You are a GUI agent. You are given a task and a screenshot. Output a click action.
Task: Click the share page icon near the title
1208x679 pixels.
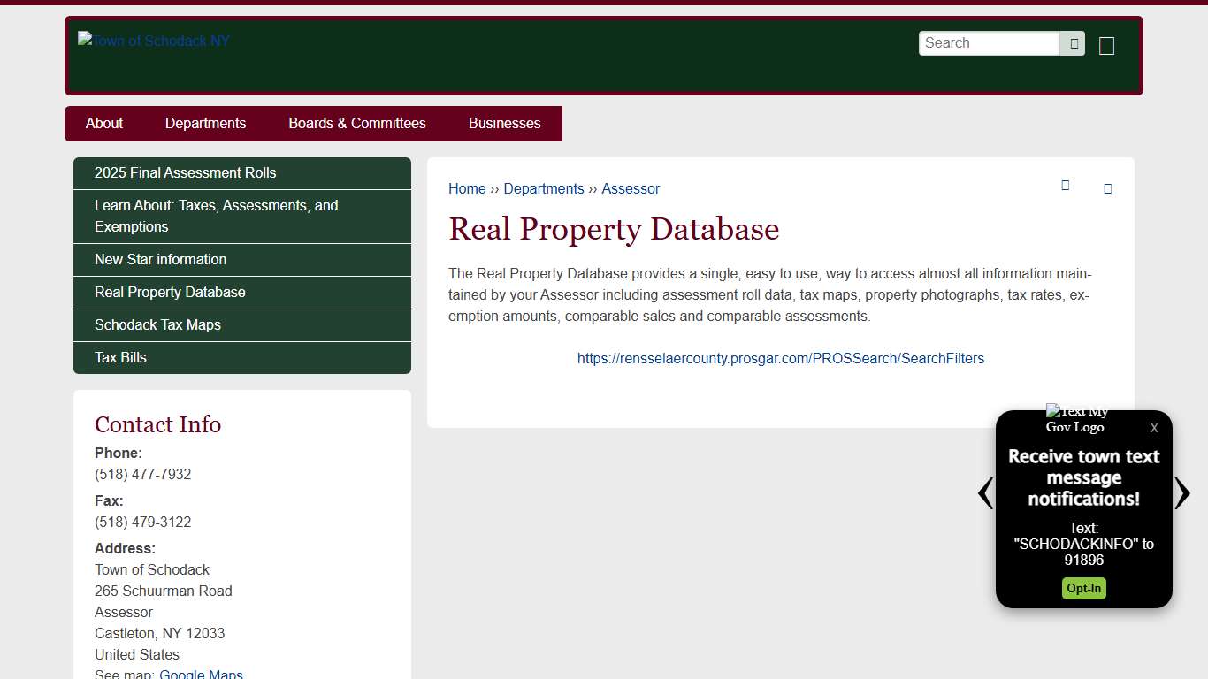pos(1107,187)
